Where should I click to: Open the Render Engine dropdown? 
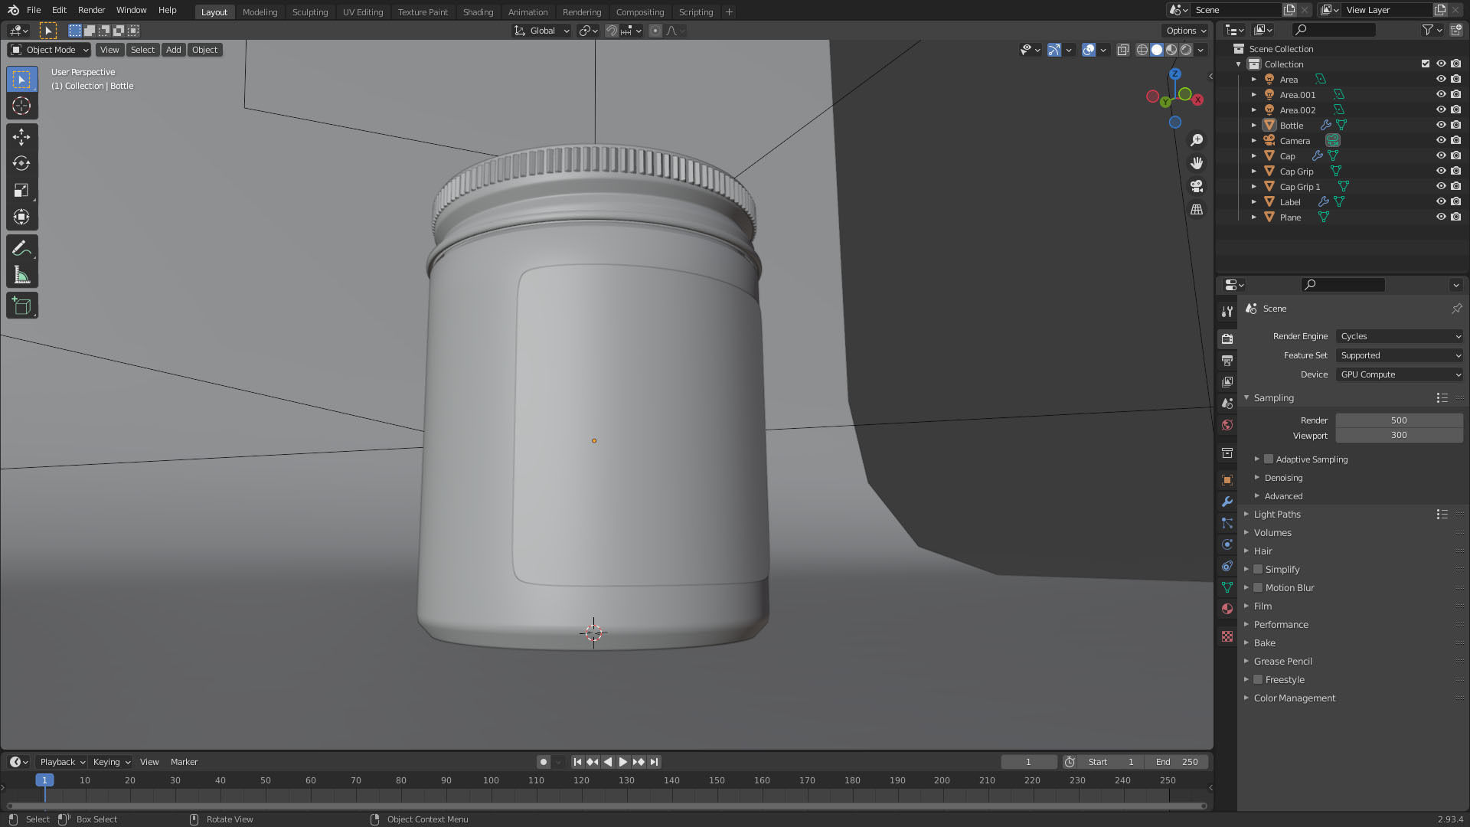point(1400,336)
